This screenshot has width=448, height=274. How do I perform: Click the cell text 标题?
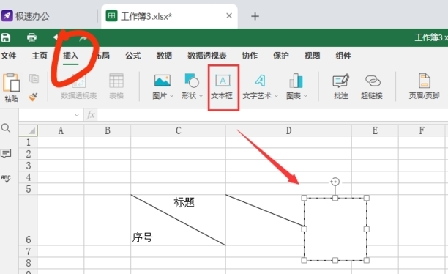(184, 202)
